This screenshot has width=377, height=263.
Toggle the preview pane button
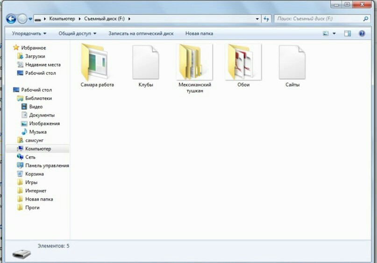[x=347, y=34]
